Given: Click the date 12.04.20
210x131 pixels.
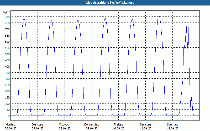Looking at the screenshot, I should [173, 128].
